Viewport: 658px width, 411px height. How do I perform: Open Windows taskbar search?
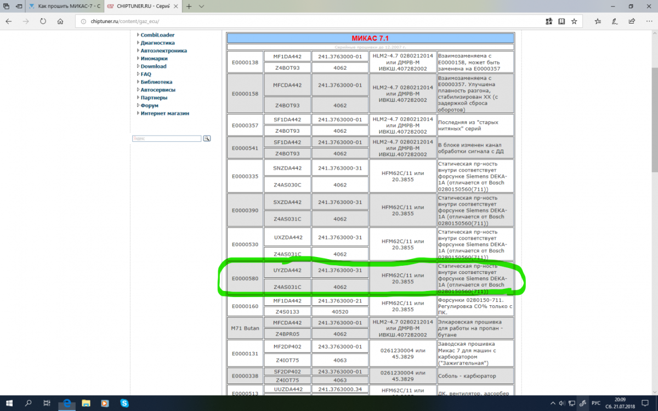pos(28,403)
